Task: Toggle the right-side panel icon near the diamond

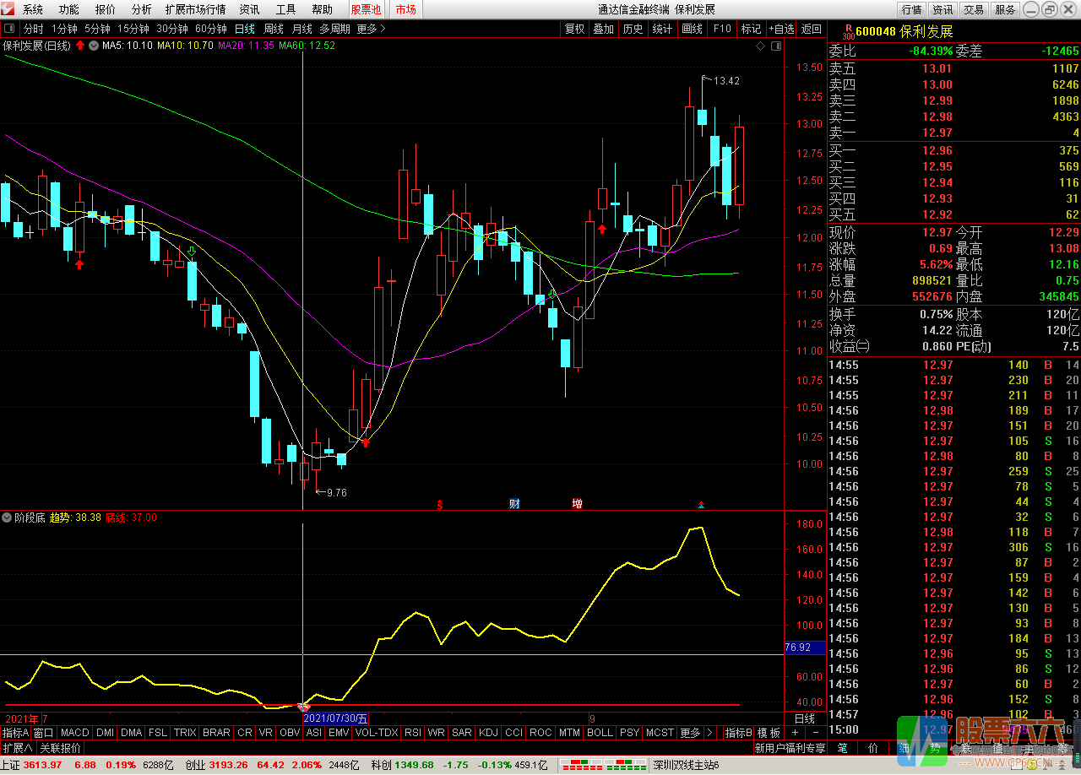Action: [x=774, y=46]
